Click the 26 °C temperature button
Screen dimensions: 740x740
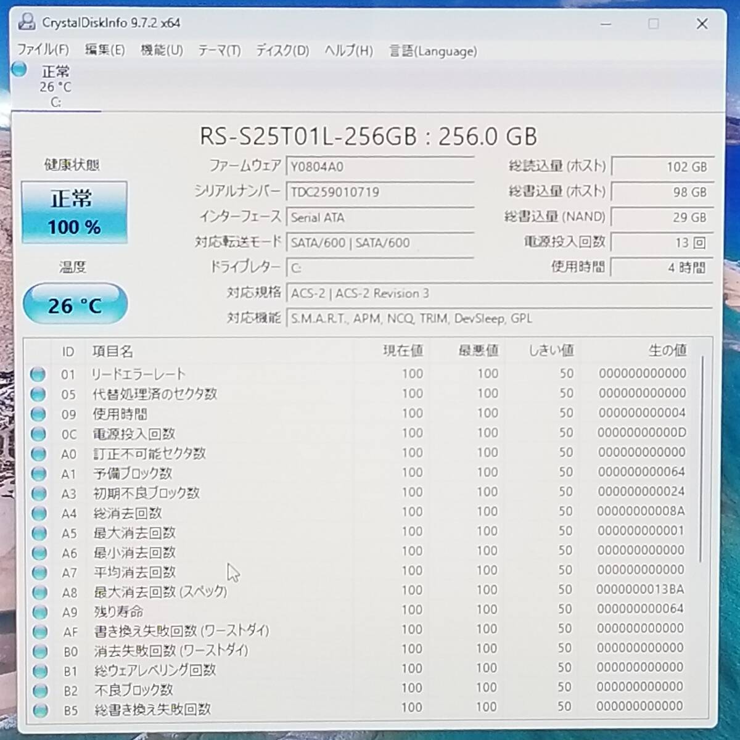(x=75, y=305)
